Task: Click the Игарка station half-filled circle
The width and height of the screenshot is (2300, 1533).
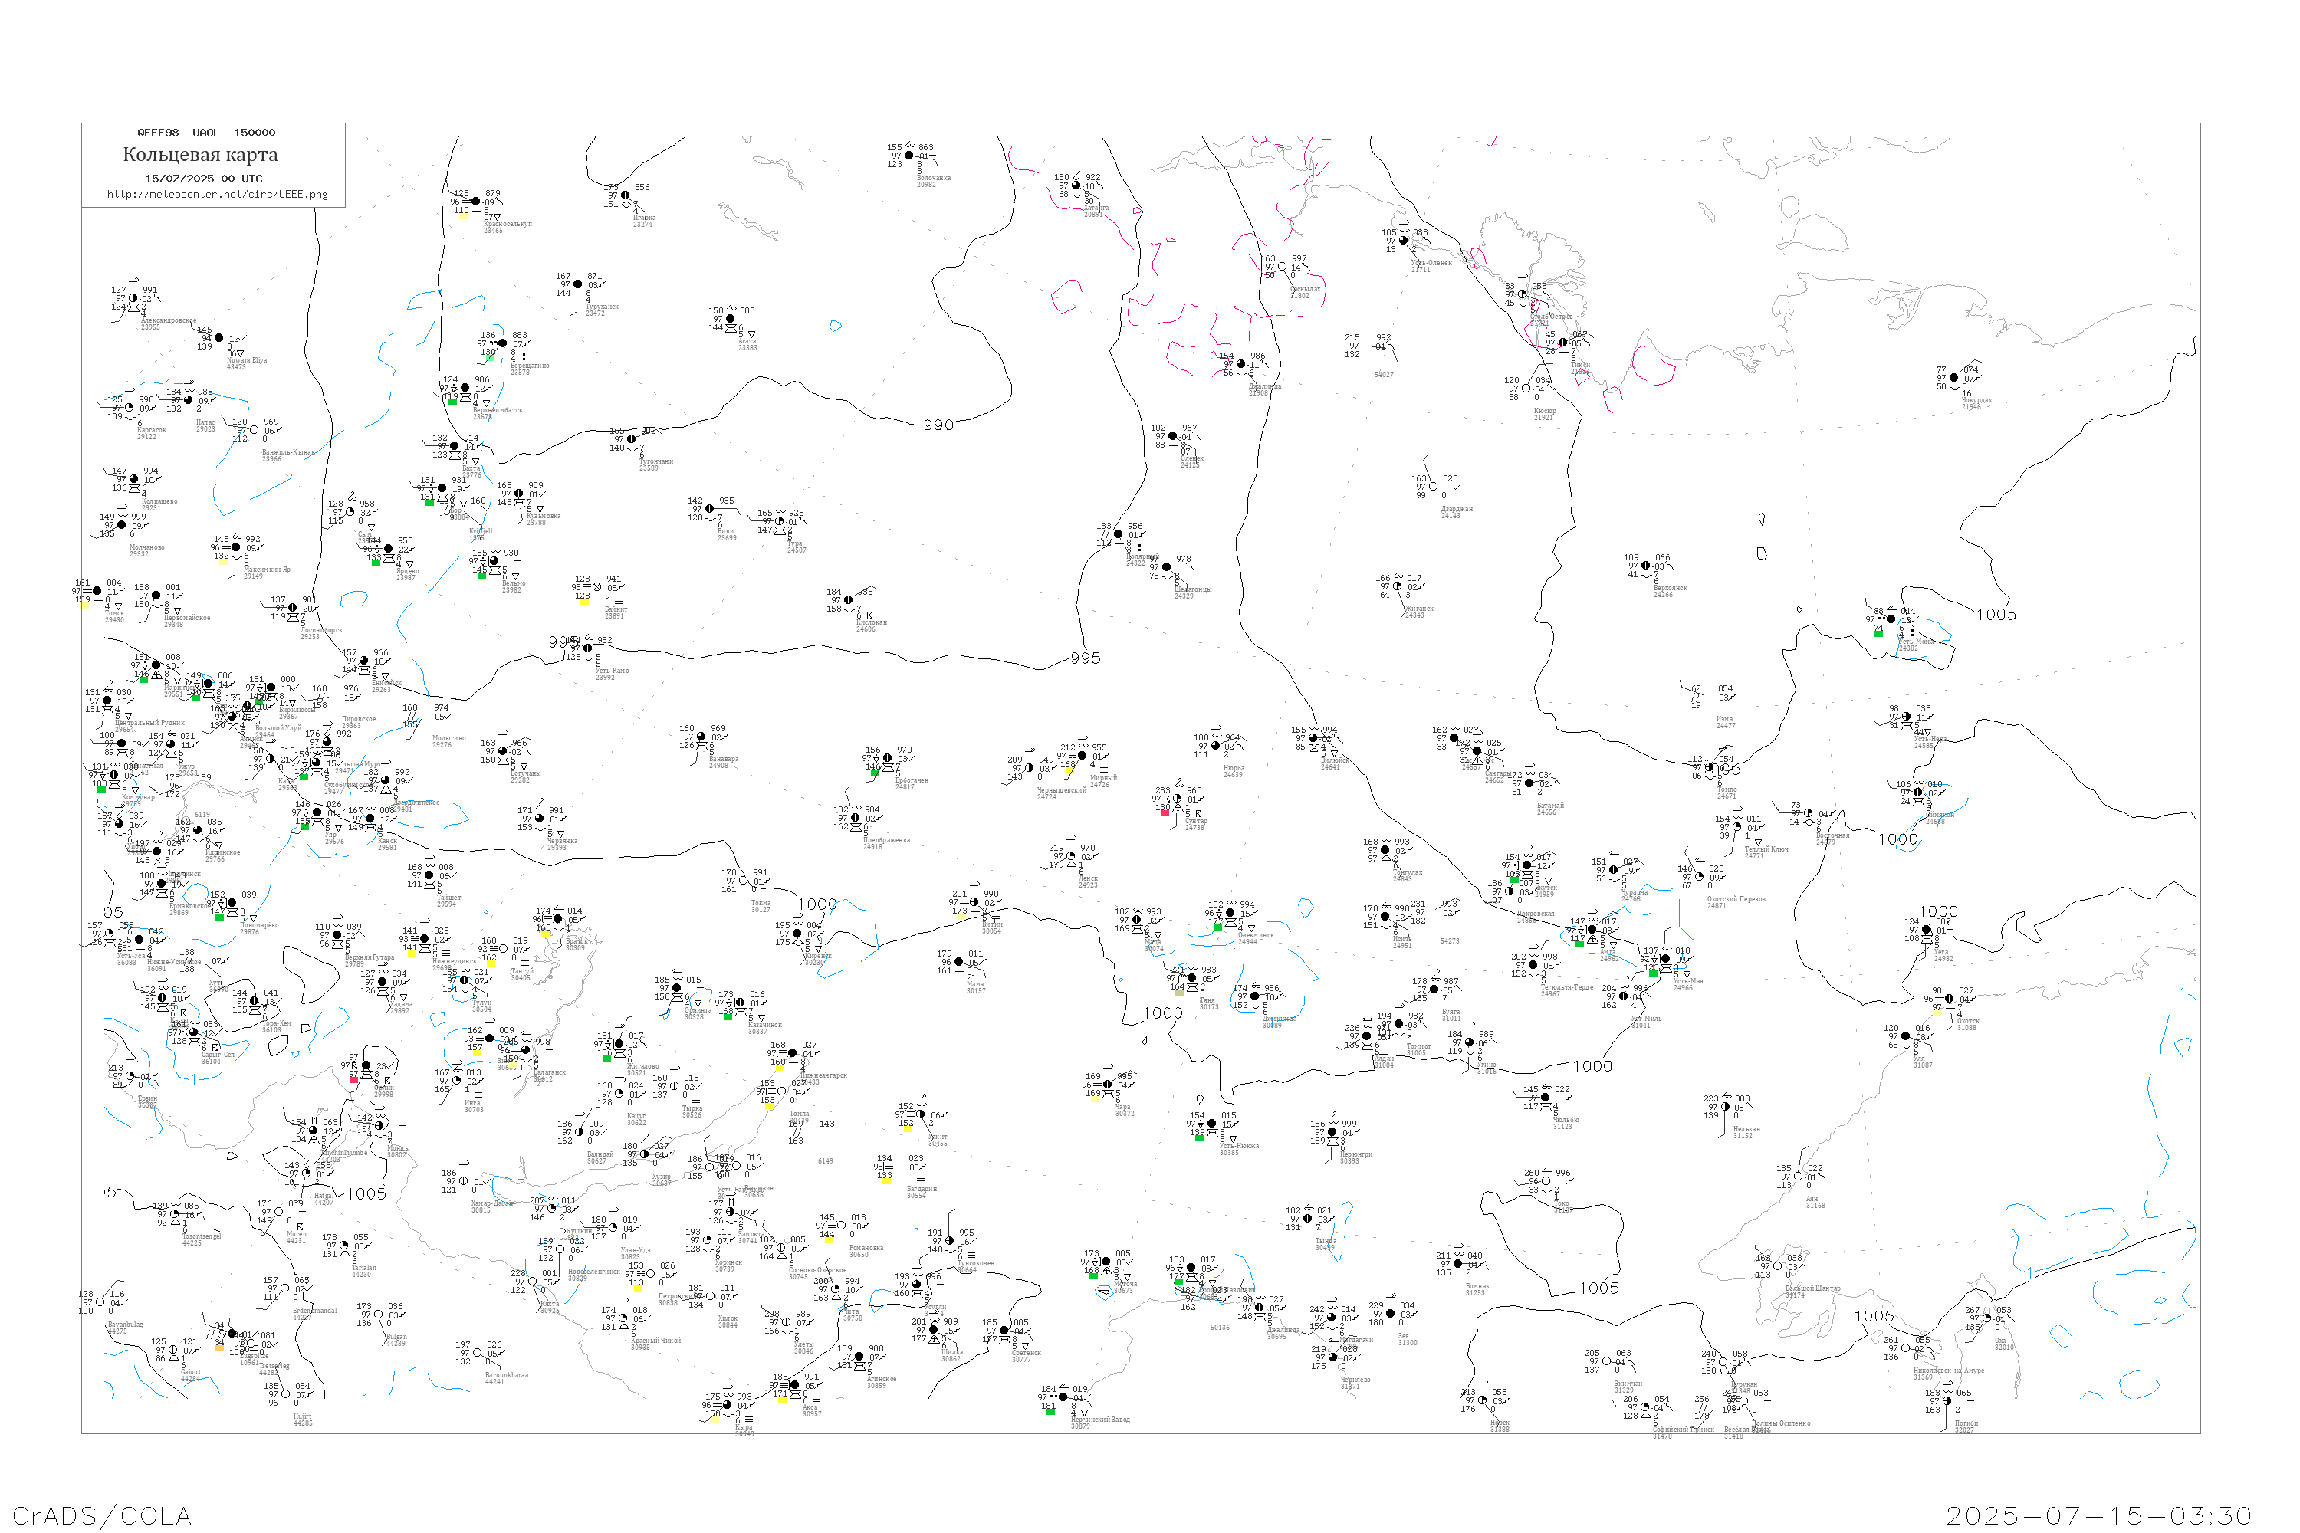Action: point(625,195)
